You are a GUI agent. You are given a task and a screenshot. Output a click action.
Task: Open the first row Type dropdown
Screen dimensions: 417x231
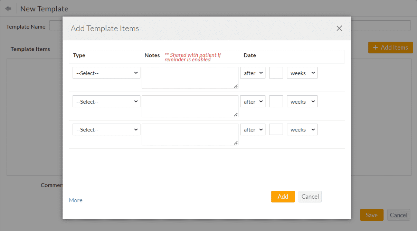[x=106, y=73]
